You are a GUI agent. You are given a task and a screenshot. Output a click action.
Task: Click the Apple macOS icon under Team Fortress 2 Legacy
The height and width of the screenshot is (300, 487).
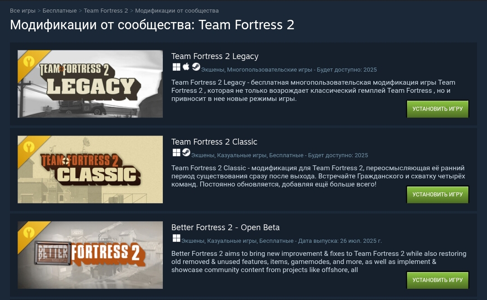[186, 67]
